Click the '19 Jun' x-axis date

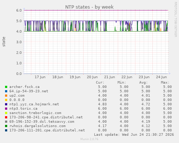(x=75, y=77)
